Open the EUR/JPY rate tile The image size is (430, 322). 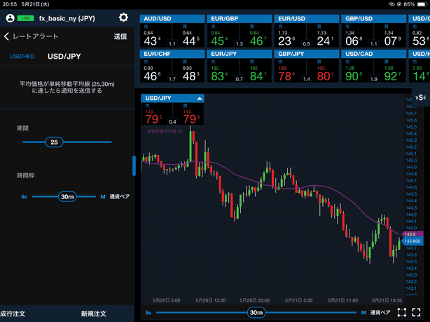coord(240,66)
